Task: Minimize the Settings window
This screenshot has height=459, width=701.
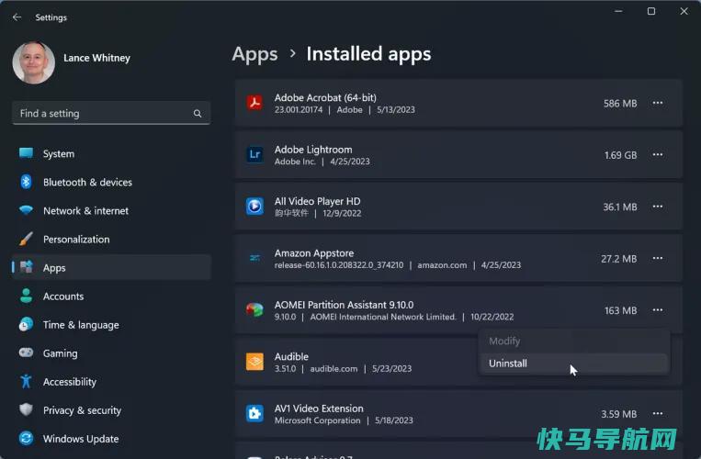Action: click(x=618, y=11)
